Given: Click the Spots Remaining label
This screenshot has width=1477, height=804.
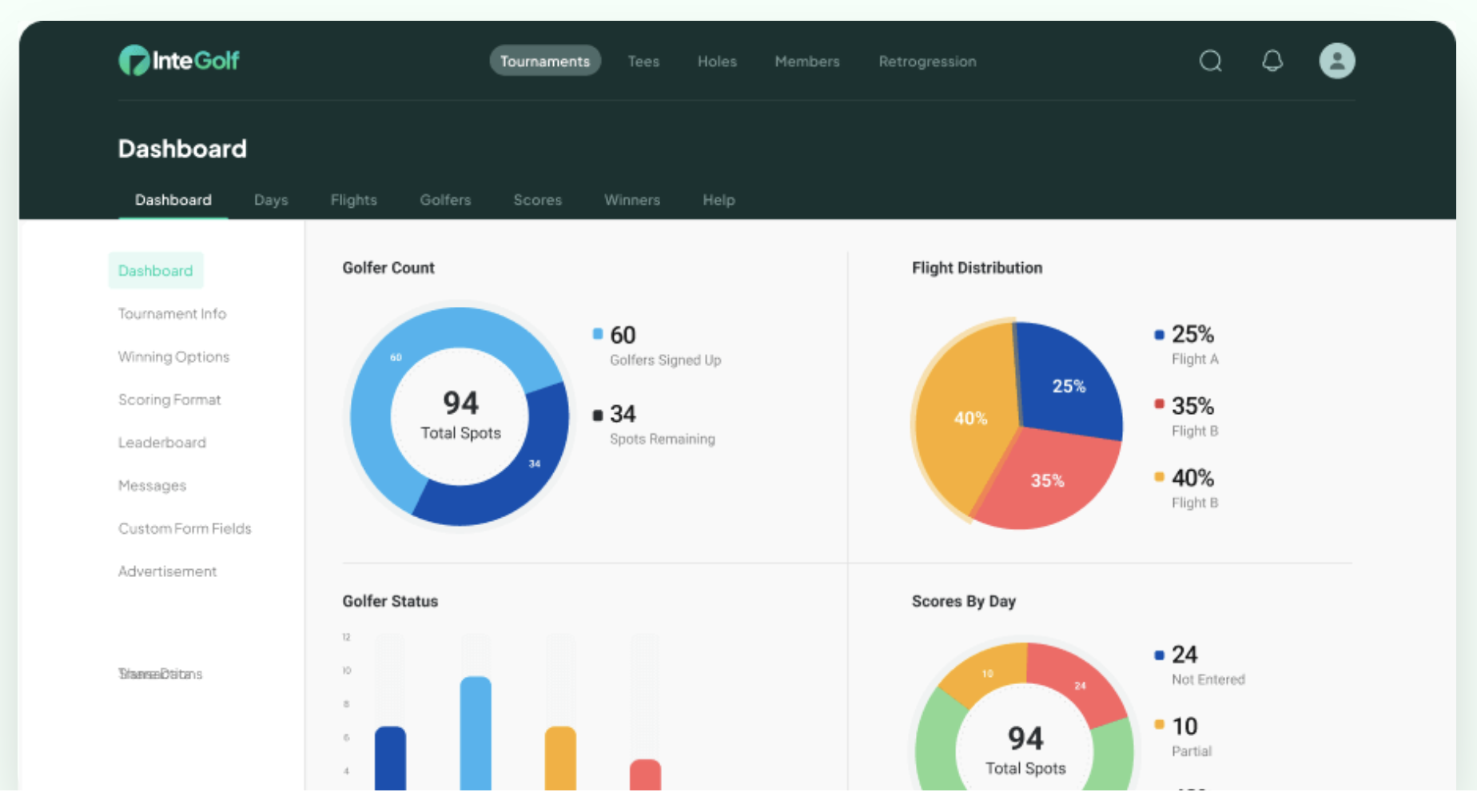Looking at the screenshot, I should click(662, 439).
